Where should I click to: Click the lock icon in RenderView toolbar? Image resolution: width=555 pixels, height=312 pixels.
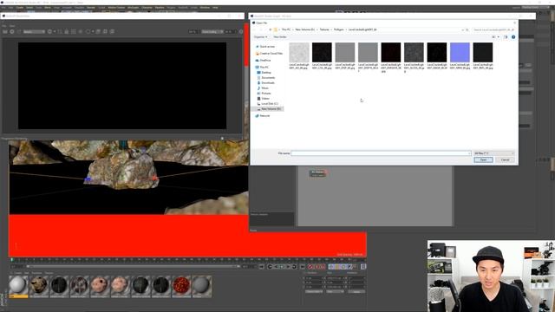click(x=66, y=32)
